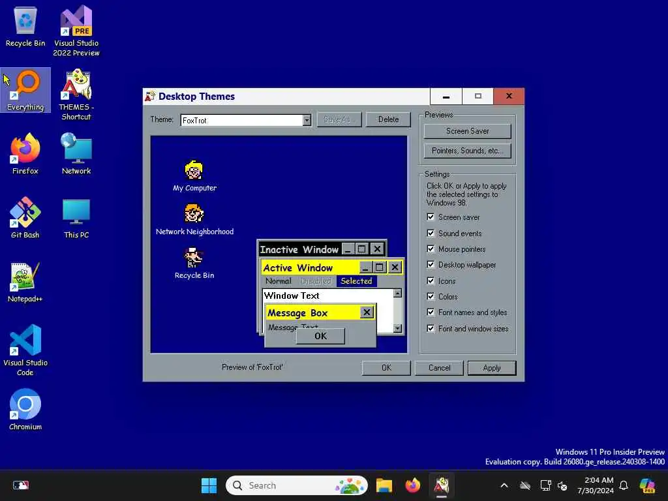Click the preview window scrollbar down arrow
The image size is (668, 501).
pos(397,328)
